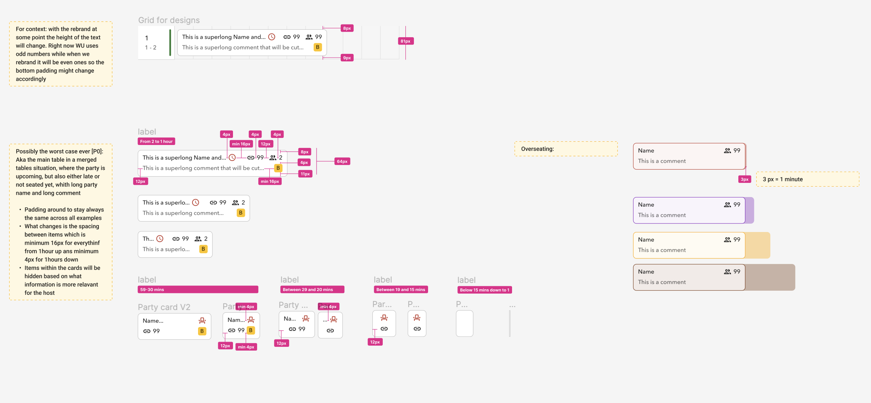Click the seat icon in the Party card V2 card
This screenshot has width=871, height=403.
coord(202,320)
